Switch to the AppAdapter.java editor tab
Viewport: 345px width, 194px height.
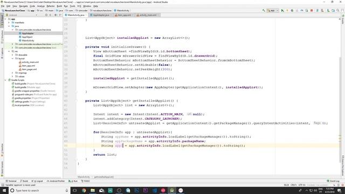[101, 15]
